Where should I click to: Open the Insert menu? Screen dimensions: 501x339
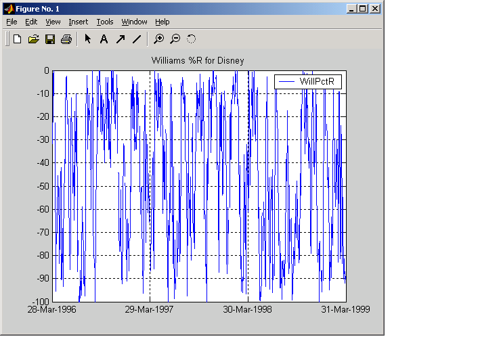coord(79,22)
